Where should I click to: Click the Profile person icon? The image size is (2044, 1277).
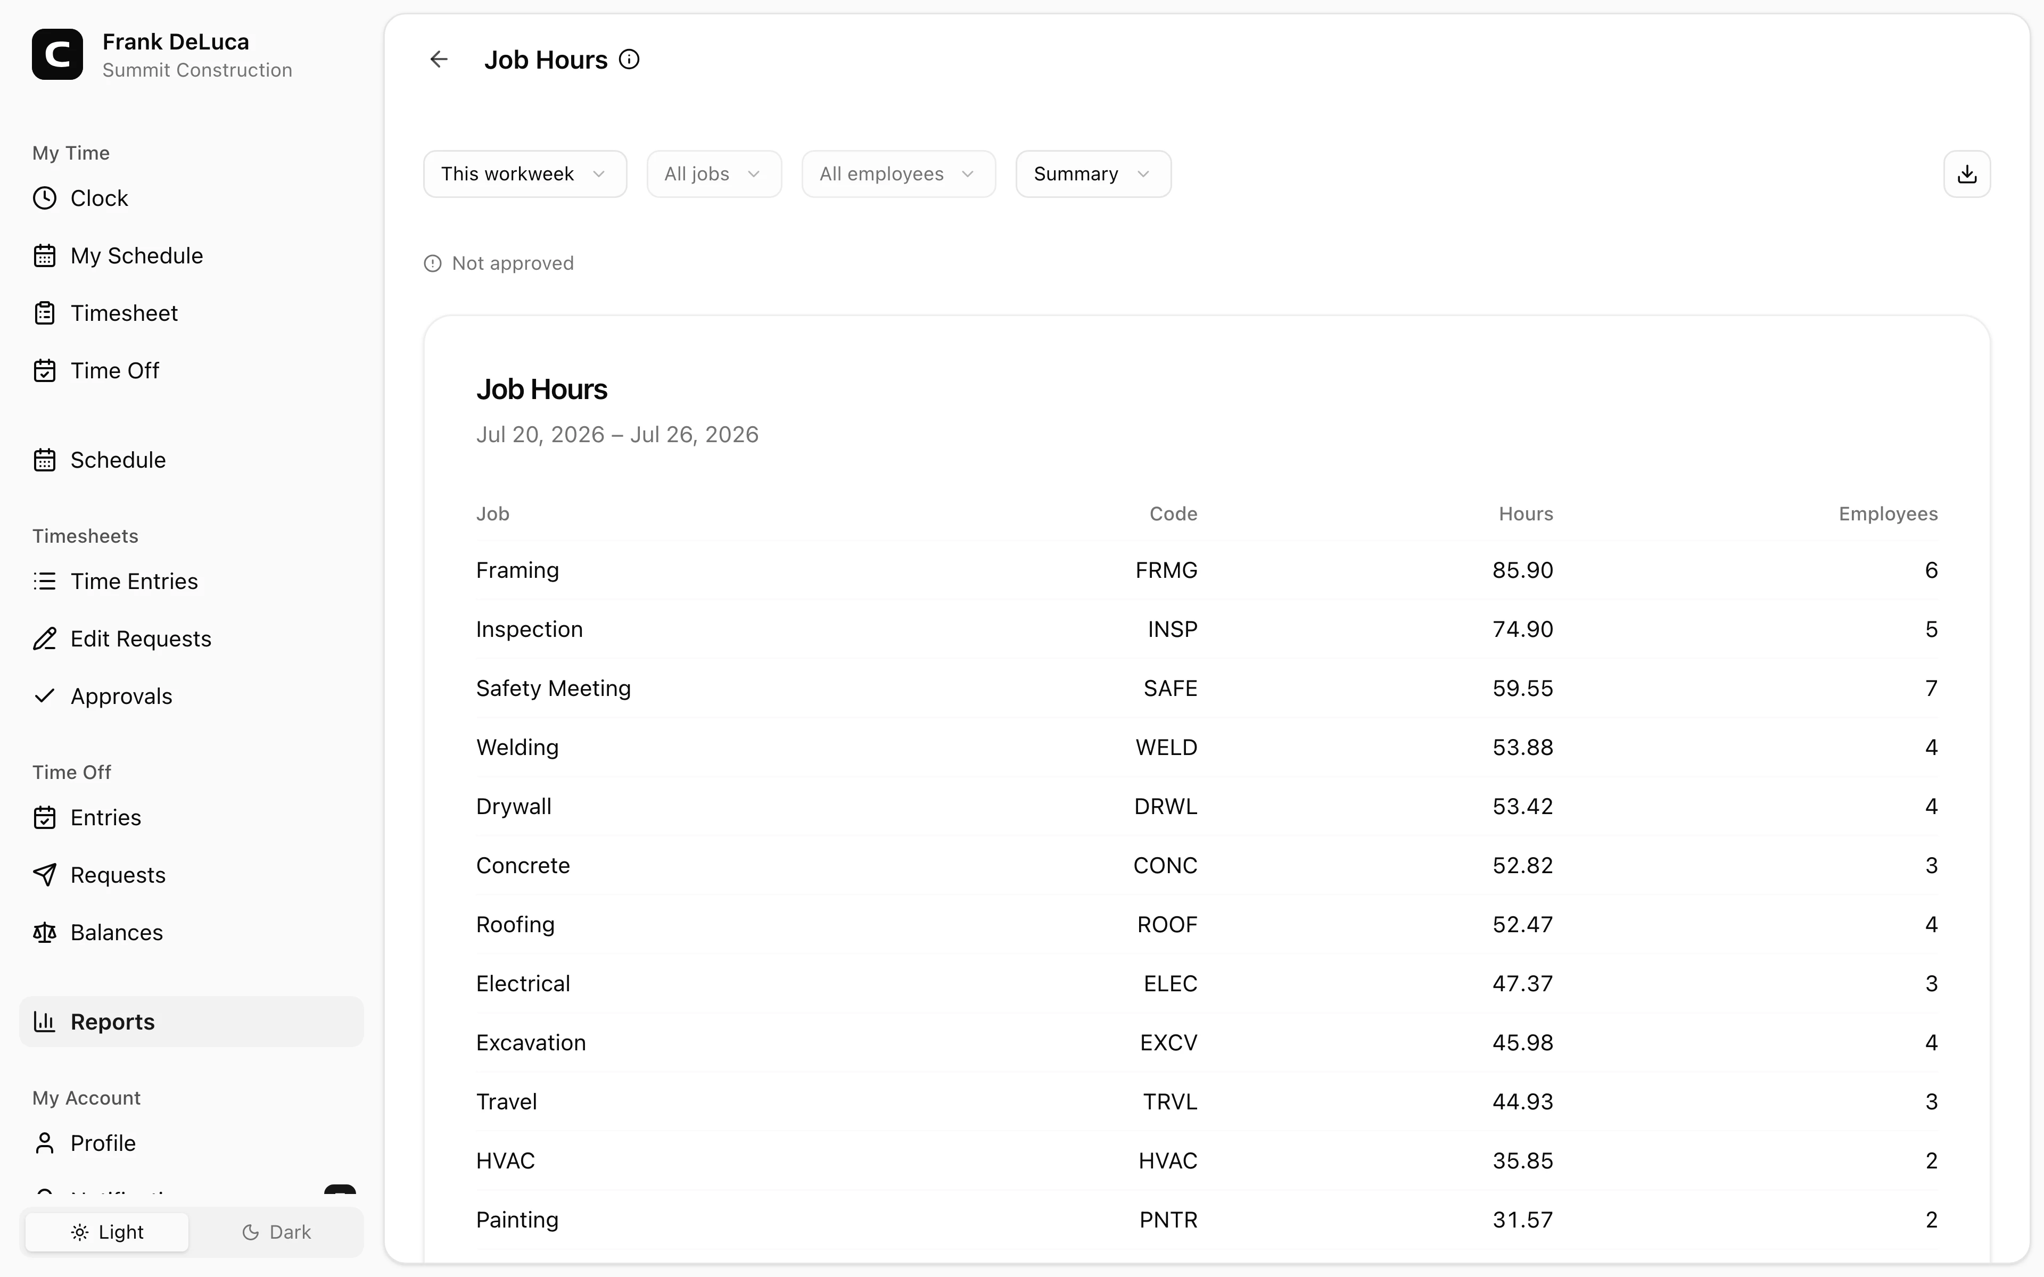click(x=45, y=1143)
